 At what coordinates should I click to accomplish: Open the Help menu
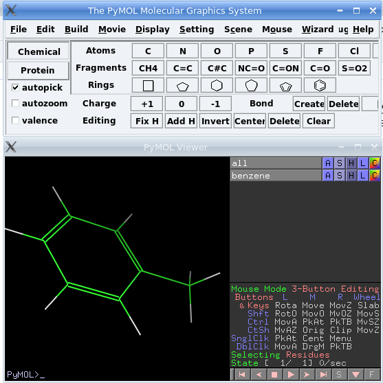(x=363, y=30)
